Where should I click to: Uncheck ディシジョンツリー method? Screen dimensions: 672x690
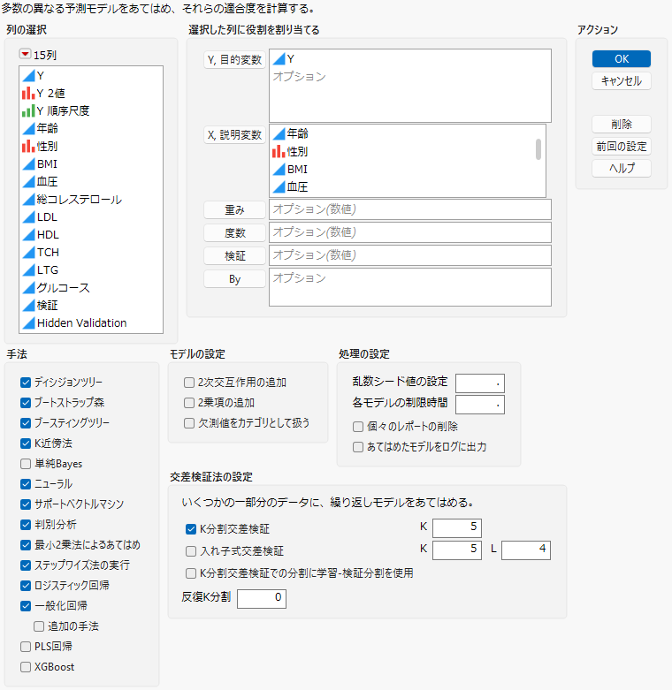pyautogui.click(x=26, y=383)
